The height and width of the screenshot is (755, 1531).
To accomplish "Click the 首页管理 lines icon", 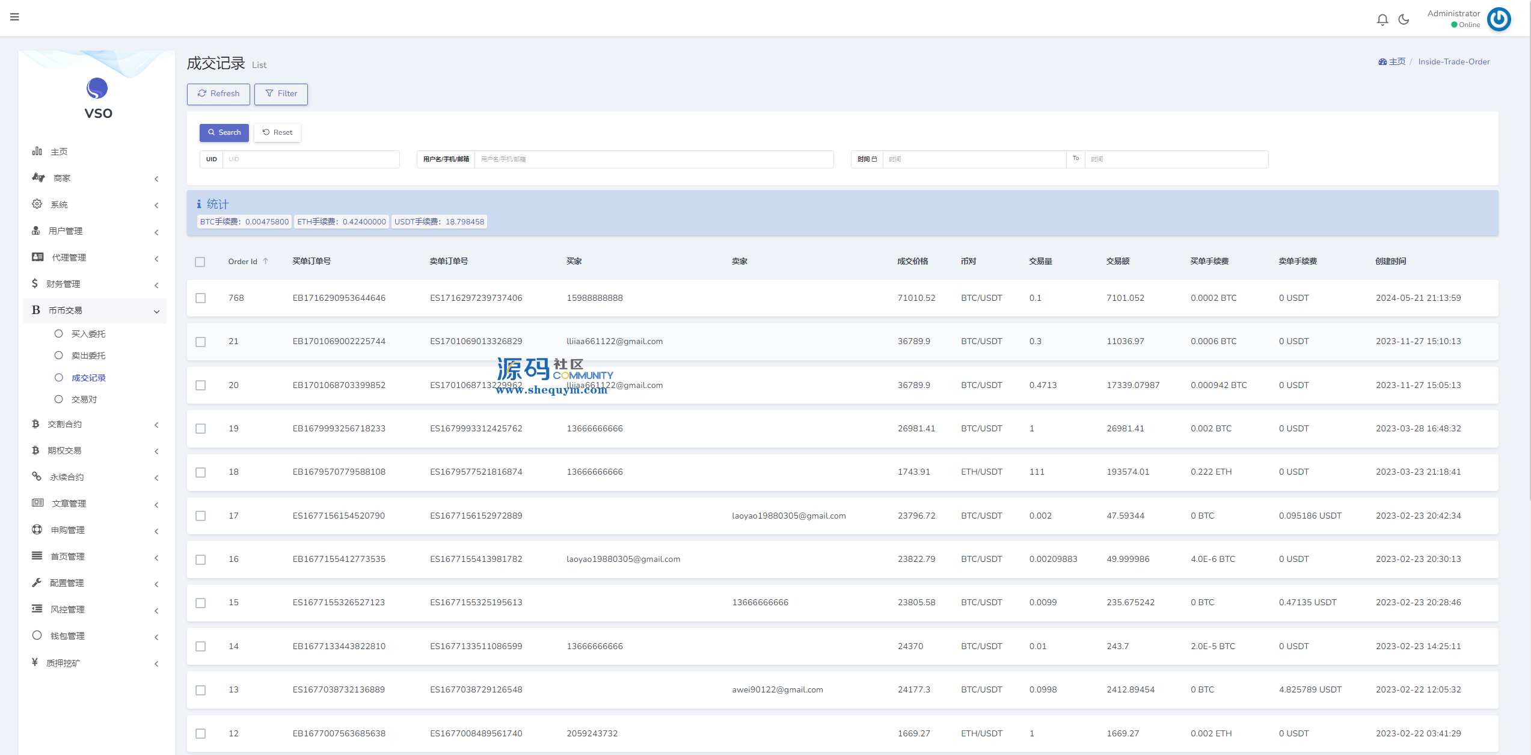I will pos(37,556).
